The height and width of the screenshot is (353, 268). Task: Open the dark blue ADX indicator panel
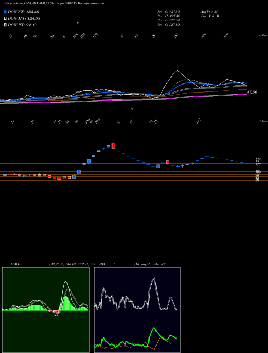137,310
